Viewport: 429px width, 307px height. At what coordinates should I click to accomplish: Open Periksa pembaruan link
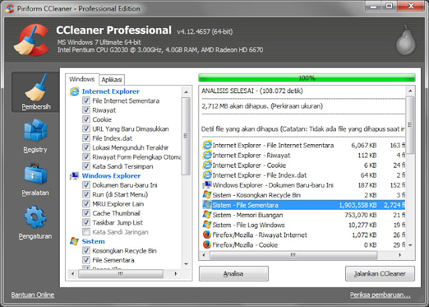380,295
